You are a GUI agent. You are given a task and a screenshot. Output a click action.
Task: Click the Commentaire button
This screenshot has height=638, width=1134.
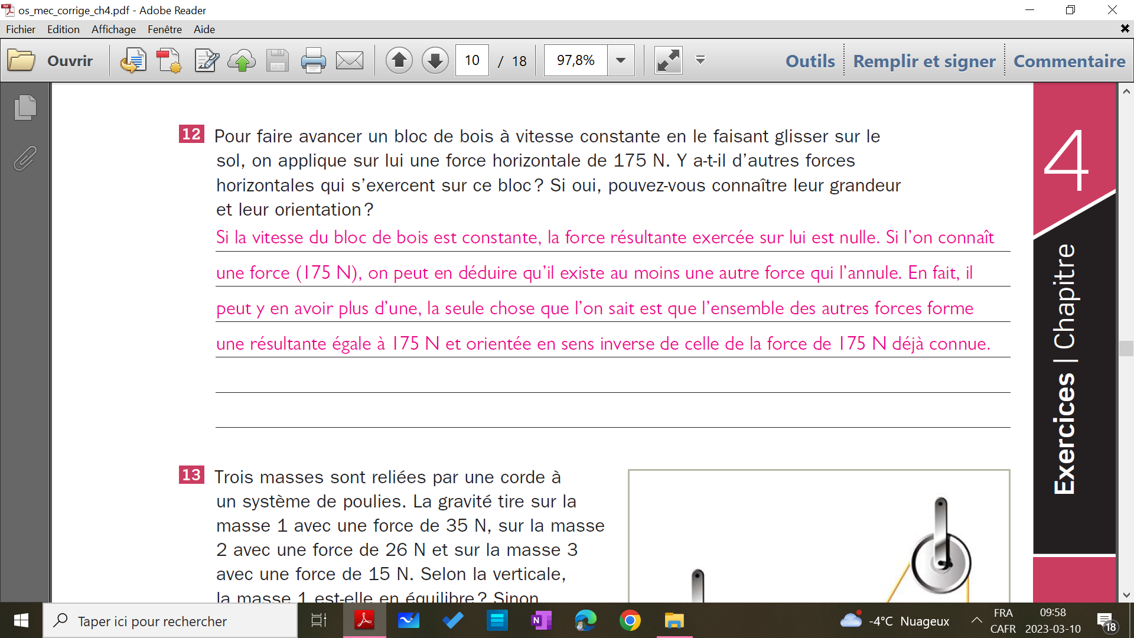point(1069,61)
